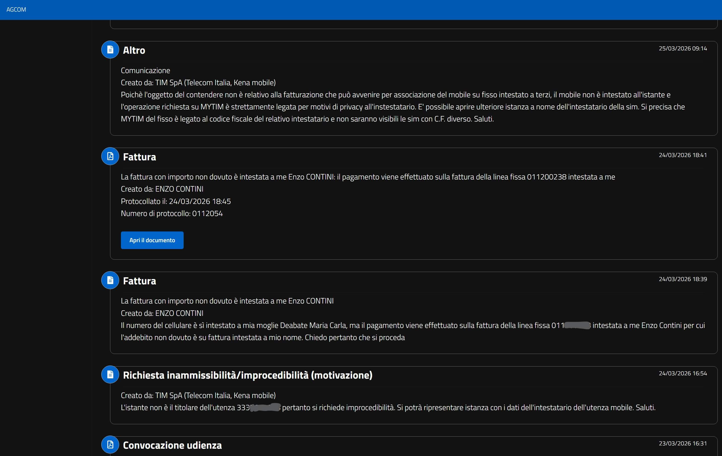Click Richiesta inammissibilità/improcedibilità (motivazione) title

coord(247,375)
